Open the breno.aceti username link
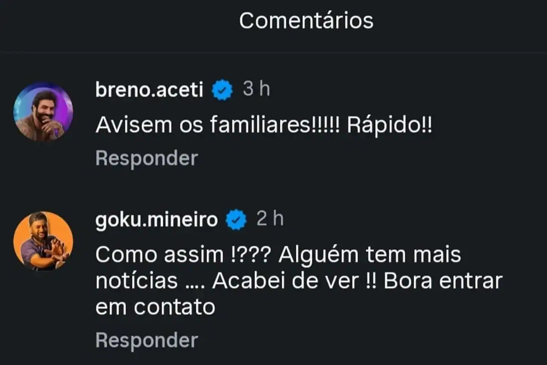The height and width of the screenshot is (365, 547). click(149, 90)
